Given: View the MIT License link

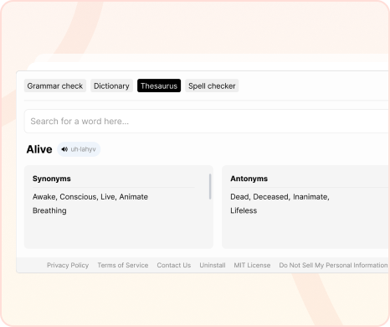Looking at the screenshot, I should tap(252, 265).
